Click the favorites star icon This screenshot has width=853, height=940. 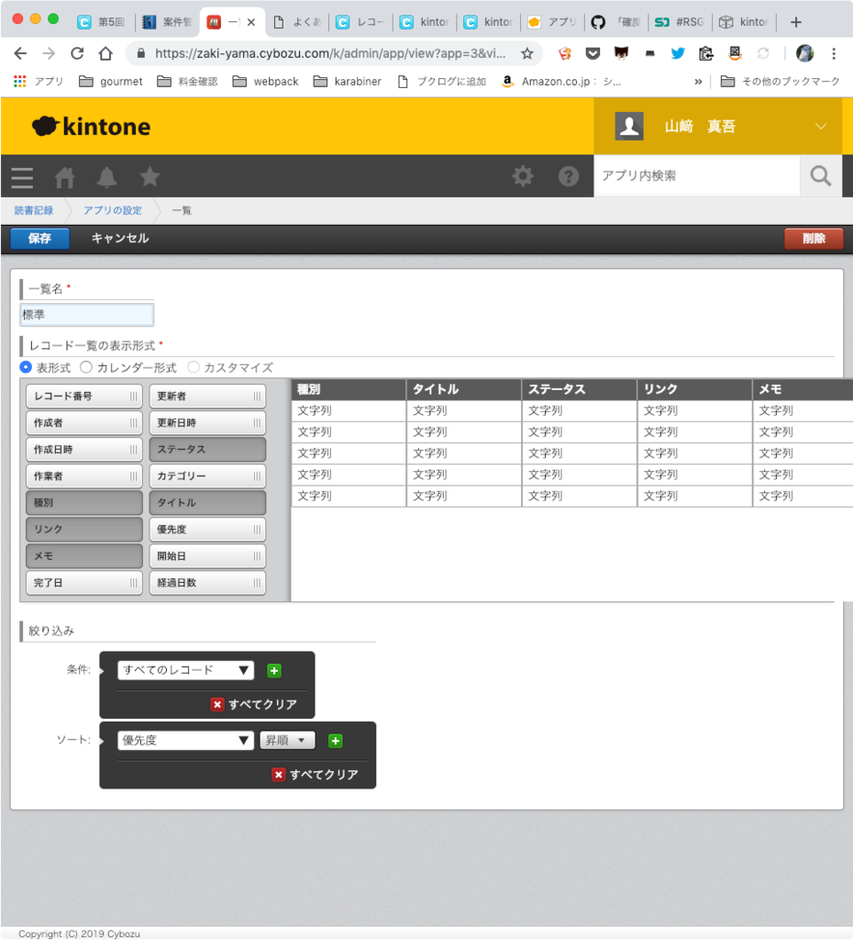click(x=149, y=177)
